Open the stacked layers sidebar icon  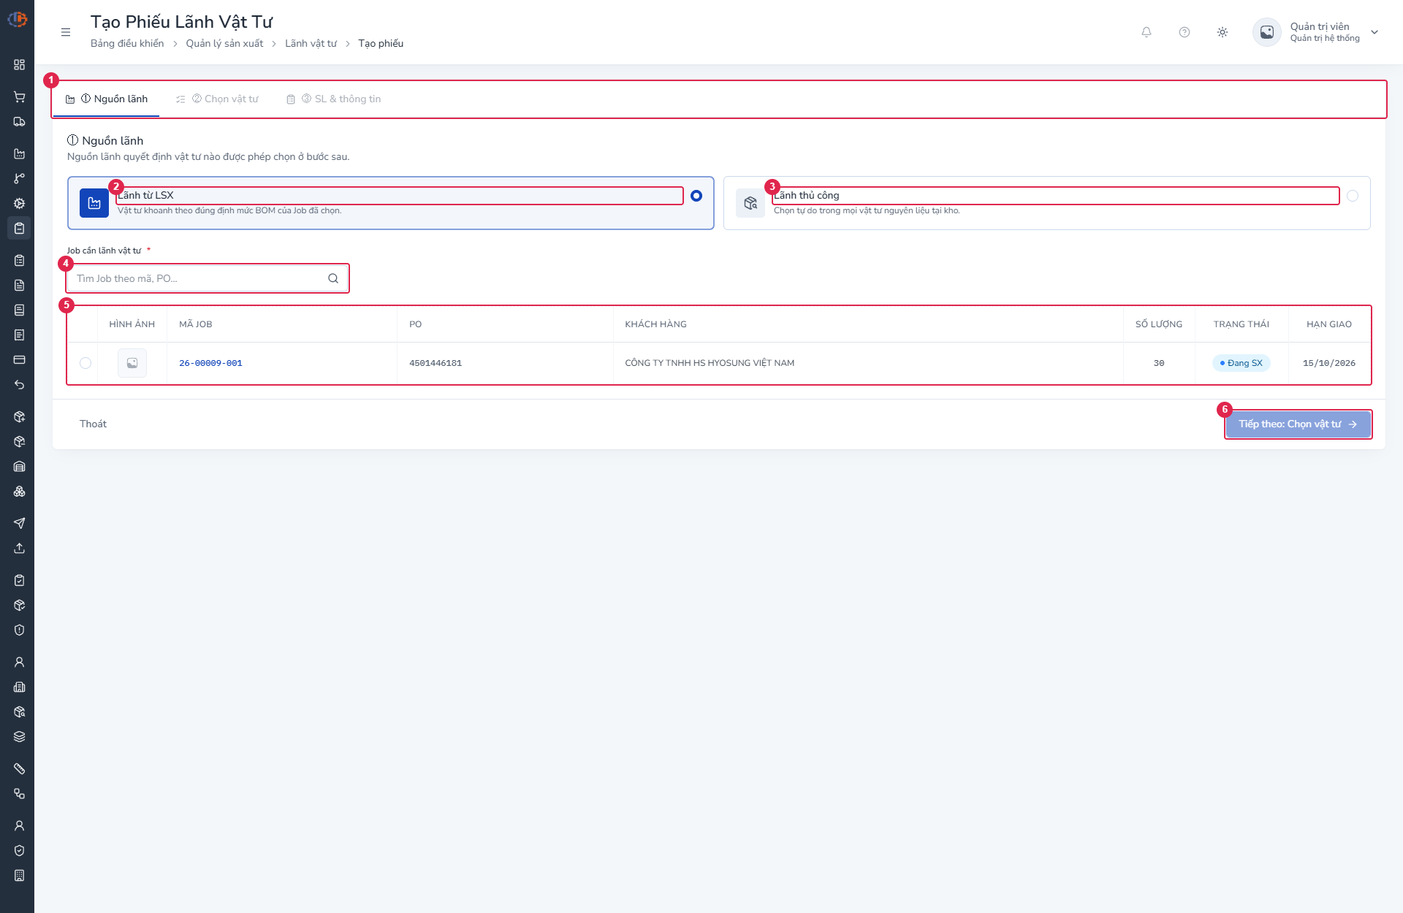[19, 737]
